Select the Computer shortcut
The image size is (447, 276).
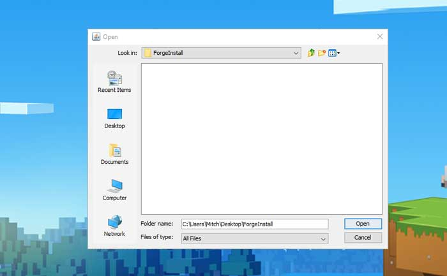point(114,190)
